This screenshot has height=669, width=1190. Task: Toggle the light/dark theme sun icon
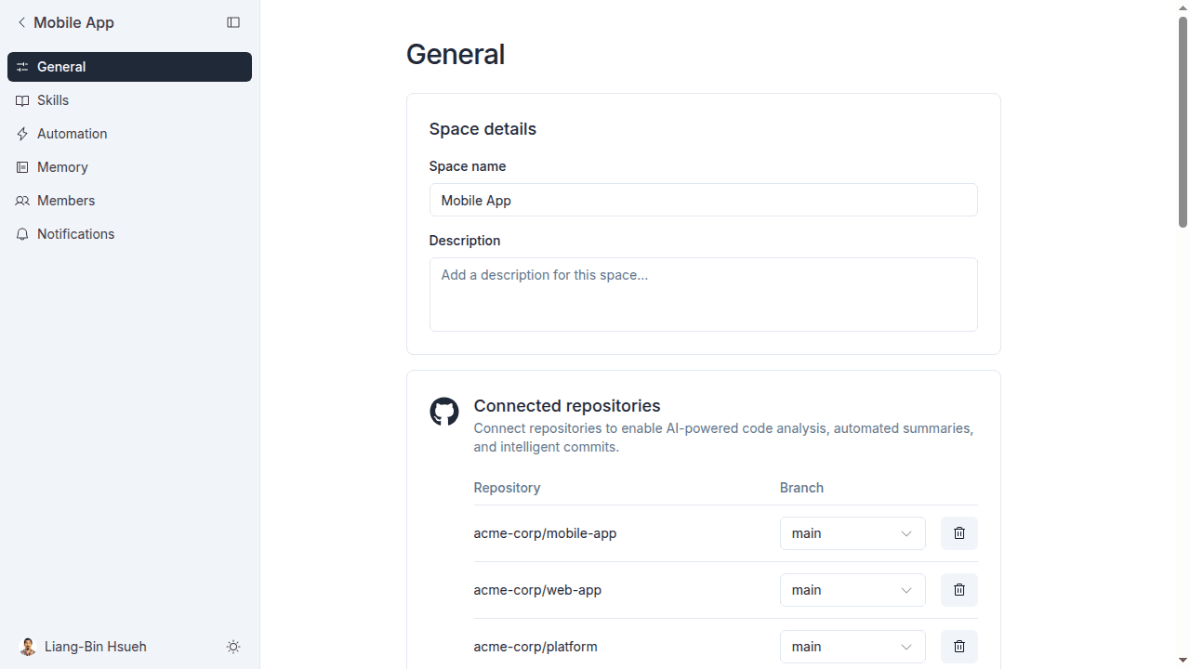click(x=233, y=647)
